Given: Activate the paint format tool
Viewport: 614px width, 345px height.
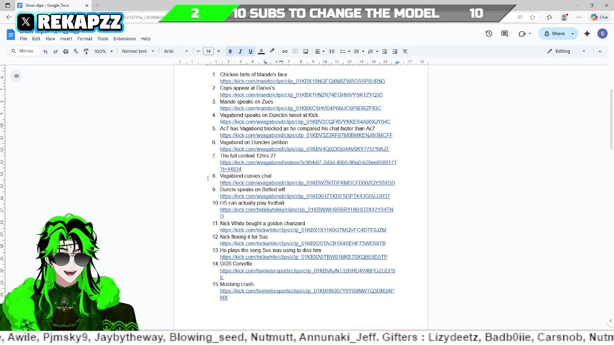Looking at the screenshot, I should pyautogui.click(x=86, y=51).
